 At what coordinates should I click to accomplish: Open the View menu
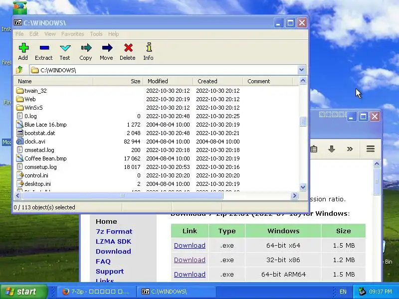(50, 34)
